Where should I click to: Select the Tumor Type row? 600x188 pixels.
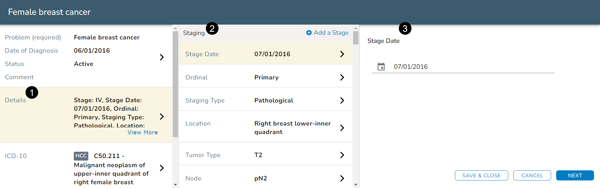point(265,155)
